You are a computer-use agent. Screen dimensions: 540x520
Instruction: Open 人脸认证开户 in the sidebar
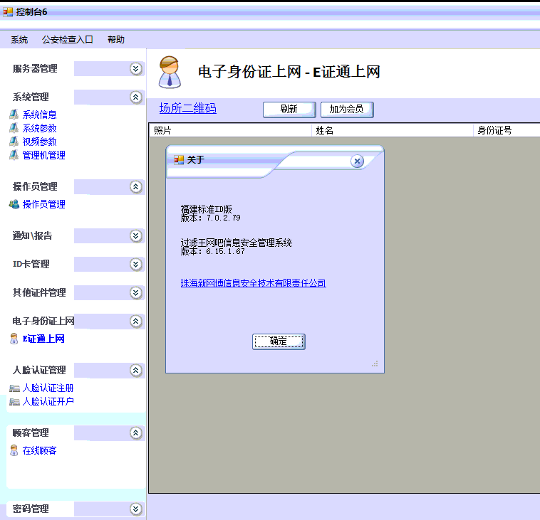point(48,401)
